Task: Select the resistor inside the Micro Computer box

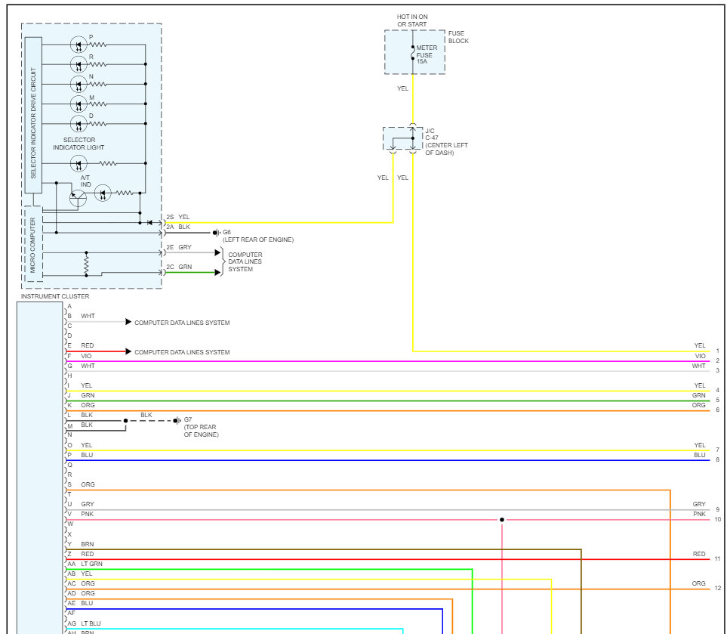Action: click(x=86, y=265)
